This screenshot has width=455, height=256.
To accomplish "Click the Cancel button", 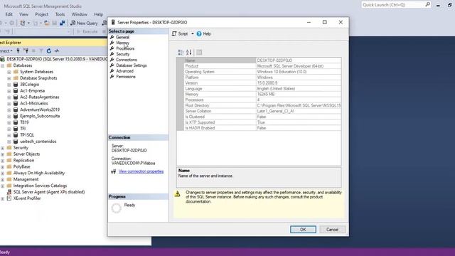I will [x=332, y=230].
